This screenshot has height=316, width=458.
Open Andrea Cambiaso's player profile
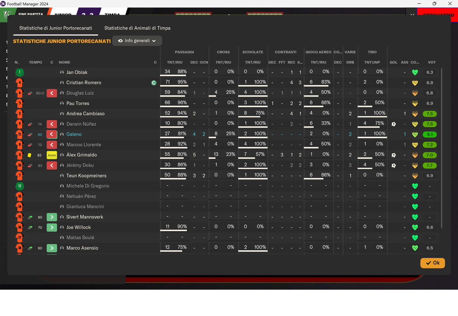point(85,113)
